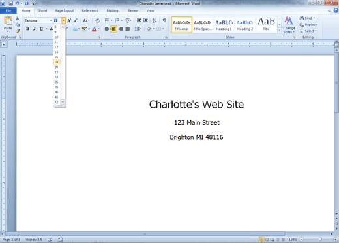Viewport: 339px width, 243px height.
Task: Click the Grow Font icon
Action: point(69,21)
